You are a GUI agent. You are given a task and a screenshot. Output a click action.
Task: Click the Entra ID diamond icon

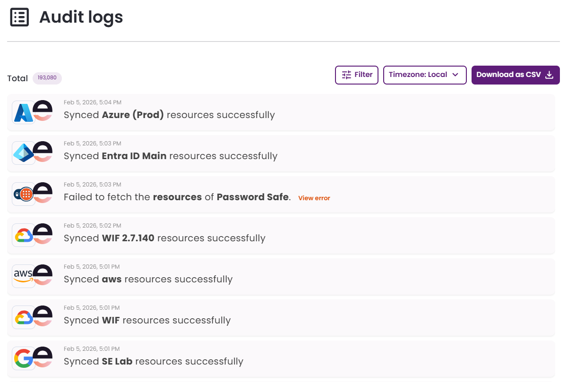tap(23, 153)
